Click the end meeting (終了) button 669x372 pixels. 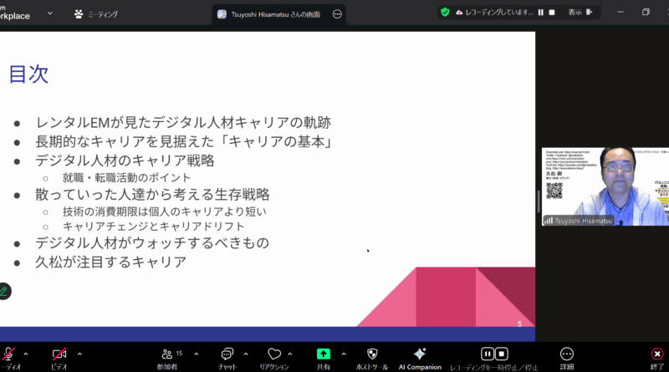pos(657,354)
